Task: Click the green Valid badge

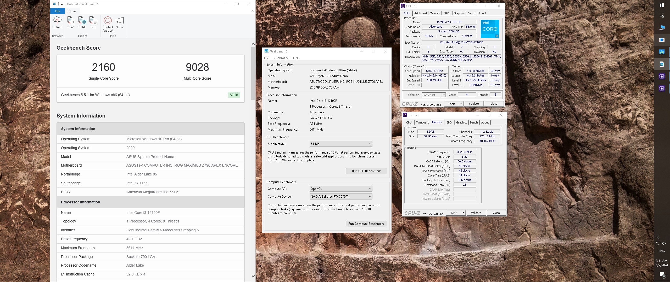Action: click(x=234, y=95)
